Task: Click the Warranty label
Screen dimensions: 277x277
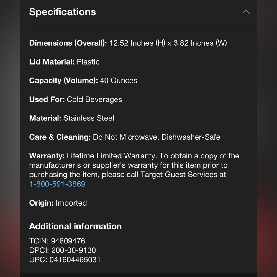Action: [x=47, y=156]
